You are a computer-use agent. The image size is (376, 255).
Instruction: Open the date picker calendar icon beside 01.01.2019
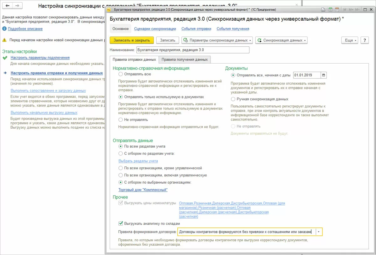pos(324,75)
